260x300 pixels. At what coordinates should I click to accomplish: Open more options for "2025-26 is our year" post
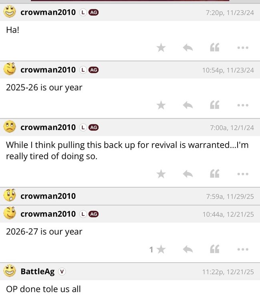[x=243, y=105]
